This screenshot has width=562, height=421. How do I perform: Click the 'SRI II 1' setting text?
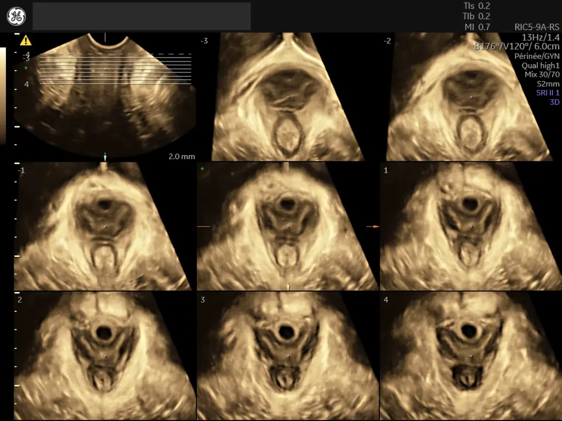[548, 93]
